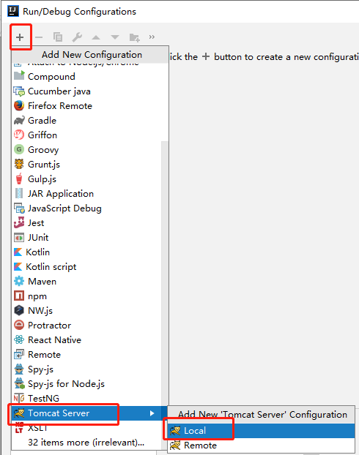
Task: Select TestNG configuration type
Action: pos(86,399)
